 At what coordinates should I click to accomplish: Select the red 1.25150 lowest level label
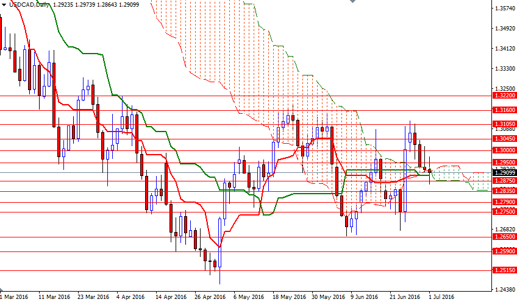click(504, 270)
